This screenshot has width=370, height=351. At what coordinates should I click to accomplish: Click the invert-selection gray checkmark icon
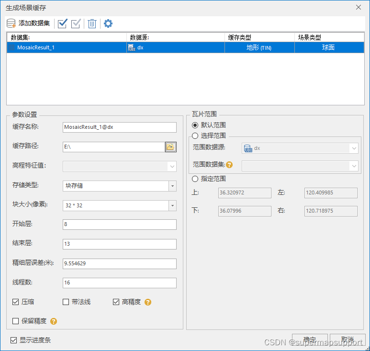76,23
